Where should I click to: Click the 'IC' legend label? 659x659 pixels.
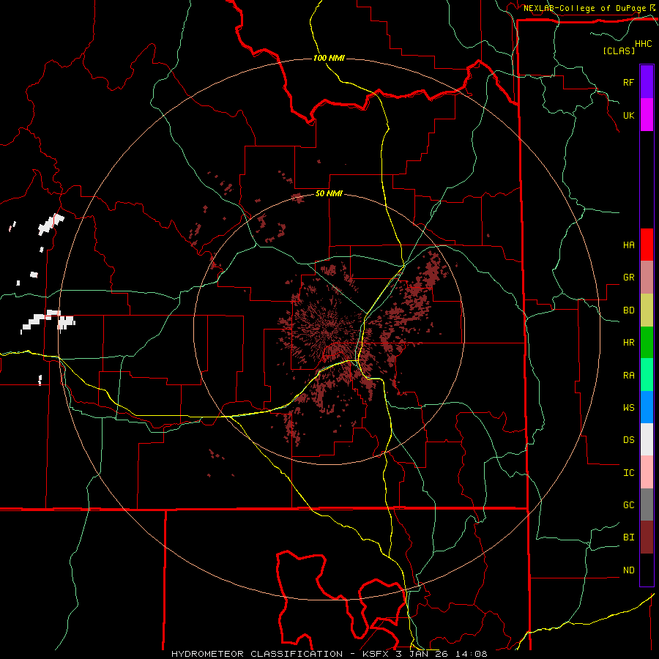(628, 473)
